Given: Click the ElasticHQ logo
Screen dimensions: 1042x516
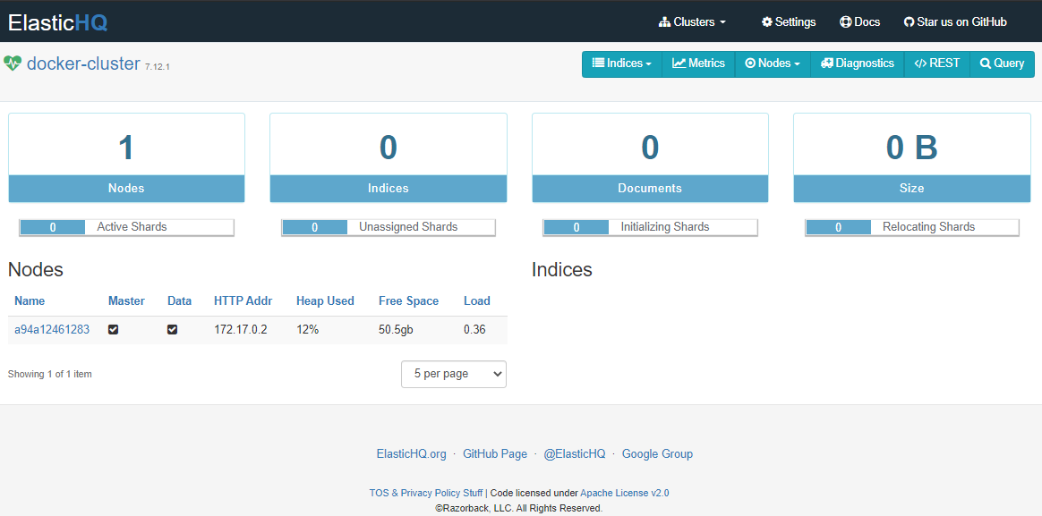Looking at the screenshot, I should pyautogui.click(x=57, y=21).
